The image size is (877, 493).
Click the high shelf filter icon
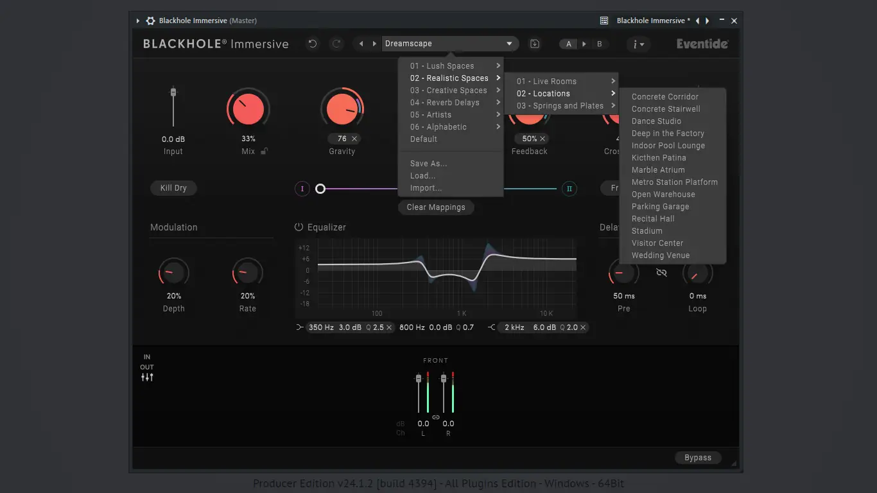(x=492, y=327)
